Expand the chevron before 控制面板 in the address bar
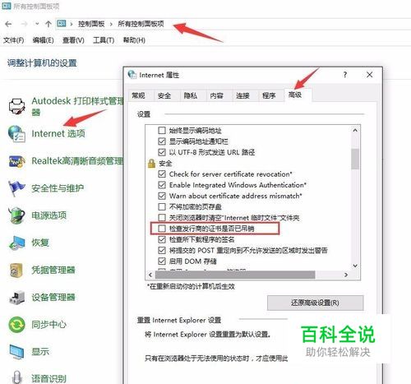 [x=72, y=24]
